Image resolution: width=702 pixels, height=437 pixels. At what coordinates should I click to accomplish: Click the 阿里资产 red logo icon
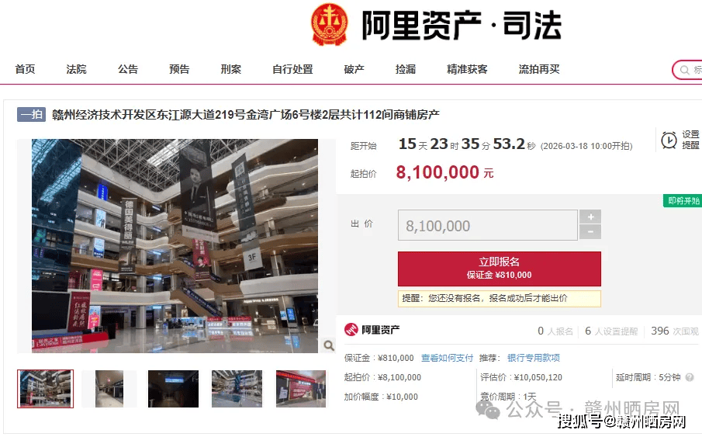351,330
